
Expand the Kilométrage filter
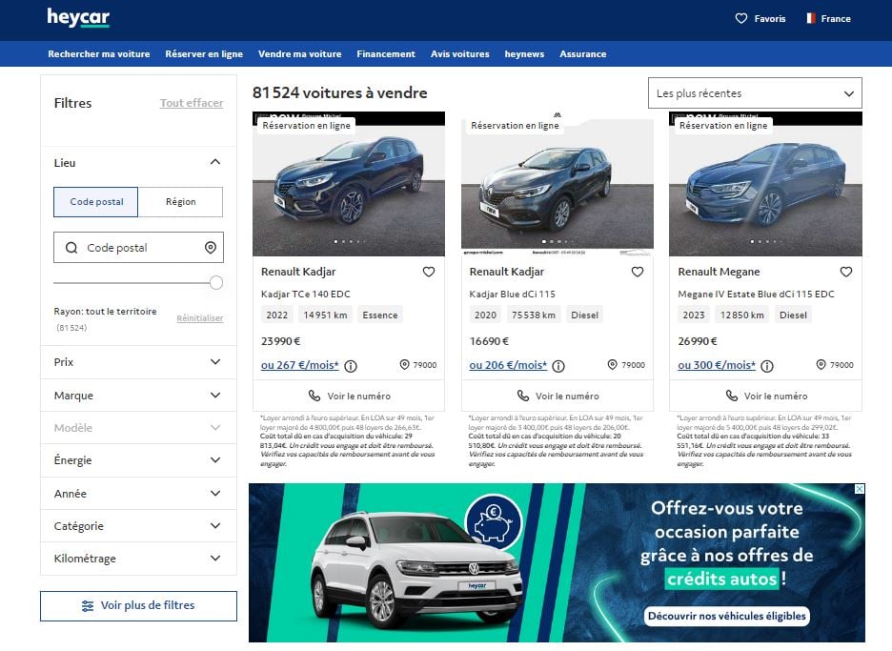pyautogui.click(x=138, y=559)
